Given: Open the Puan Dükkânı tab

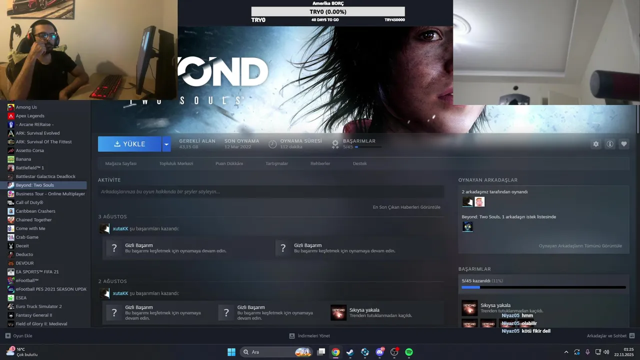Looking at the screenshot, I should [x=229, y=163].
